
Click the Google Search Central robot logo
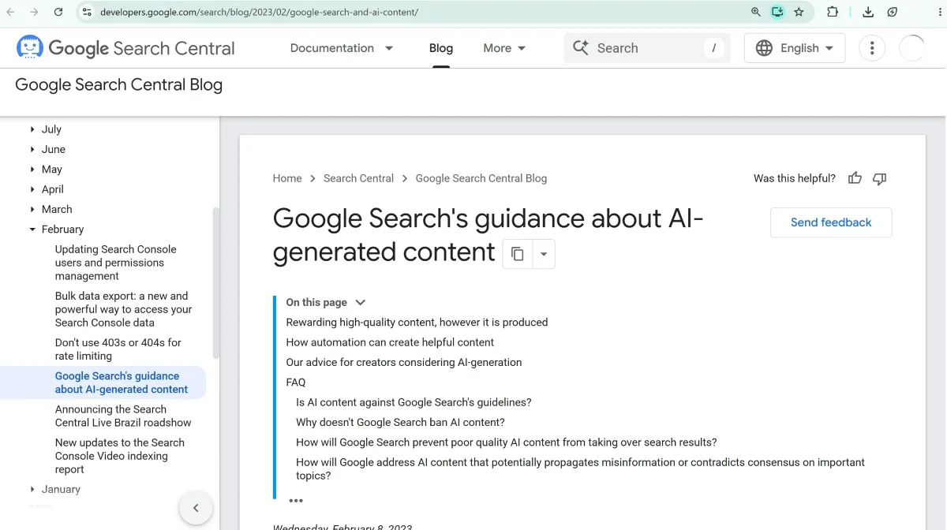point(30,48)
